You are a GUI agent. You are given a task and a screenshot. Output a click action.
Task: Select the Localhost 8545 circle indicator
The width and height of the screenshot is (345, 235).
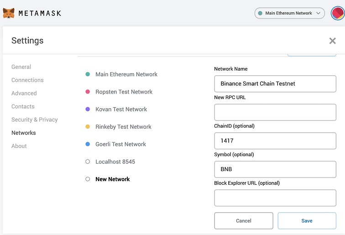tap(88, 162)
